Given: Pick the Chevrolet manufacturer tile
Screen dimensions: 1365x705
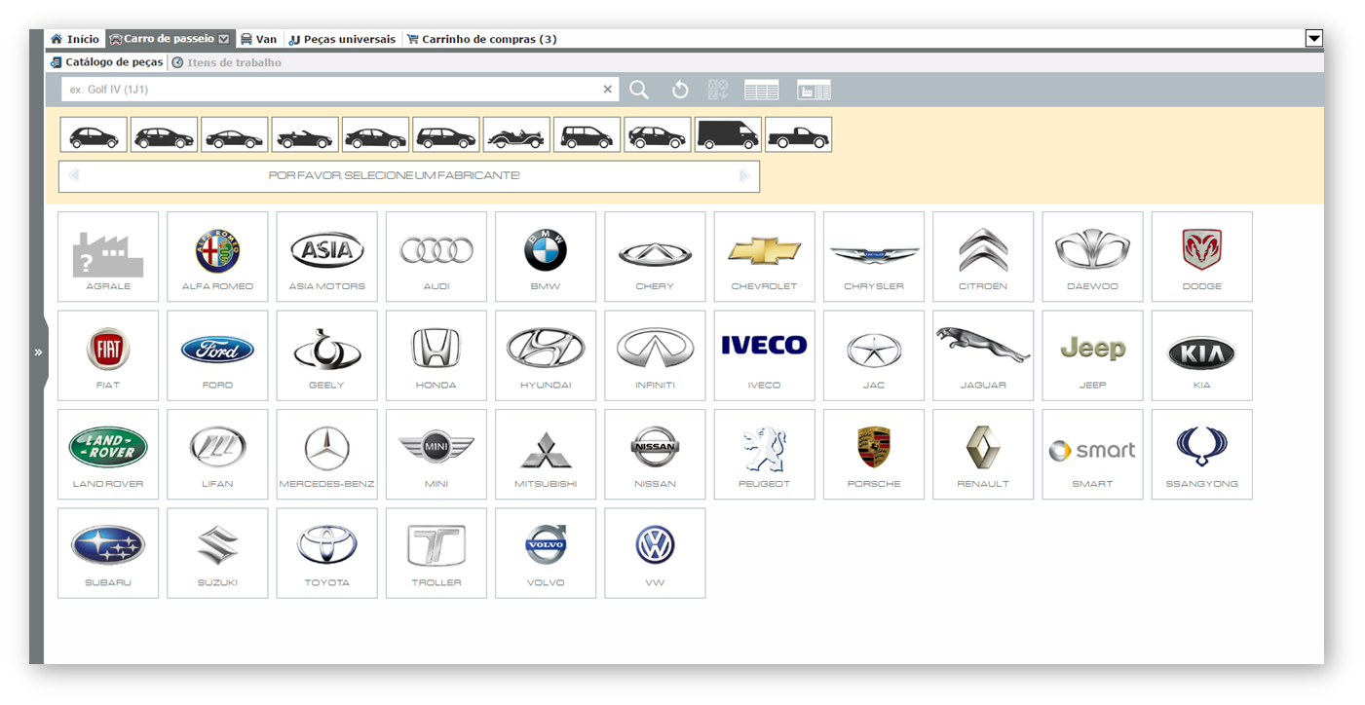Looking at the screenshot, I should tap(764, 256).
